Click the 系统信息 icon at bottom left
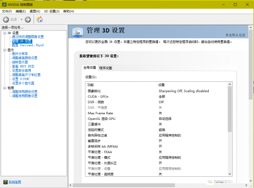The height and width of the screenshot is (188, 254). [x=6, y=182]
